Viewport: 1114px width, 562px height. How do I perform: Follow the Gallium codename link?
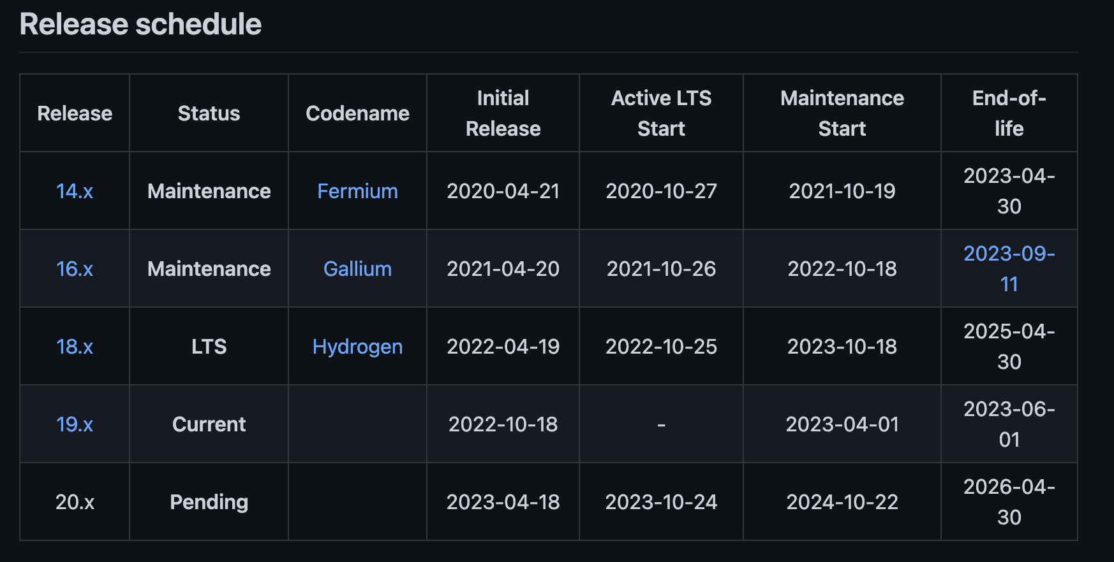[357, 269]
